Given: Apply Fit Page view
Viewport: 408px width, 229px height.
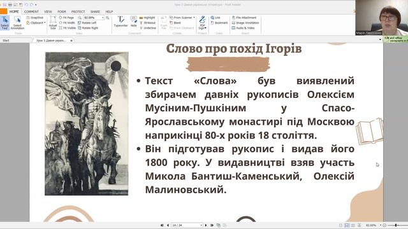Looking at the screenshot, I should [x=66, y=18].
